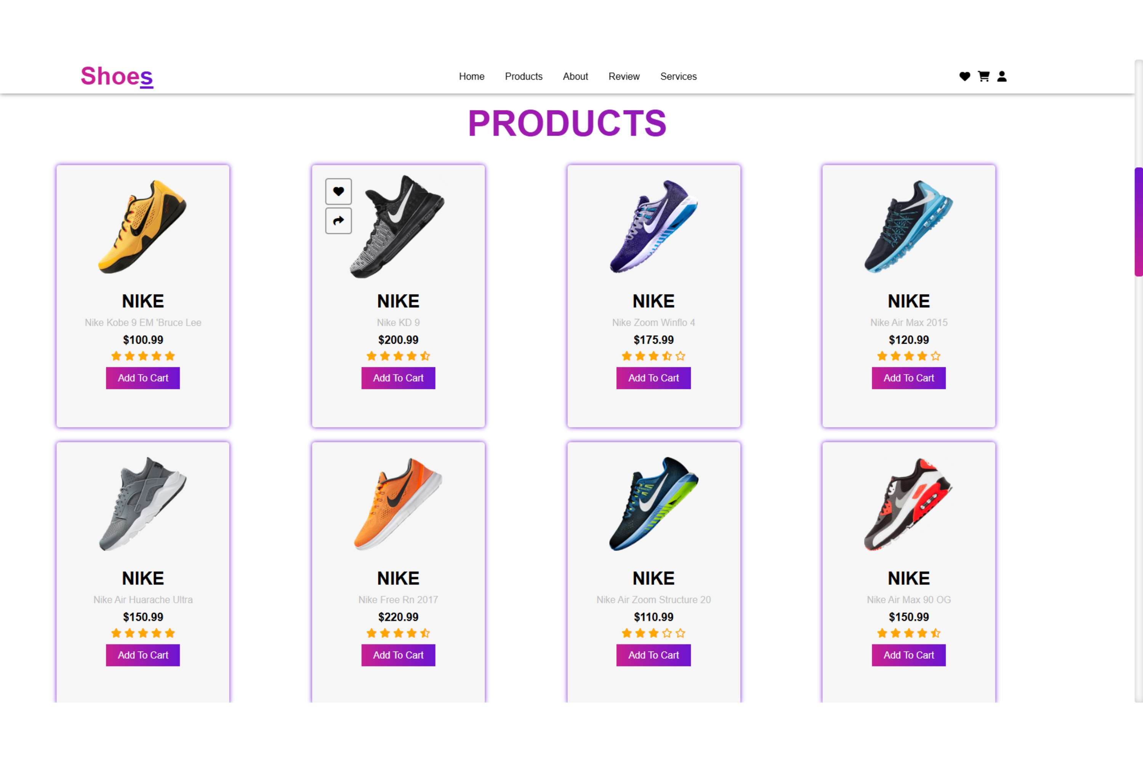Select Services in the navigation bar
The height and width of the screenshot is (762, 1143).
[679, 76]
